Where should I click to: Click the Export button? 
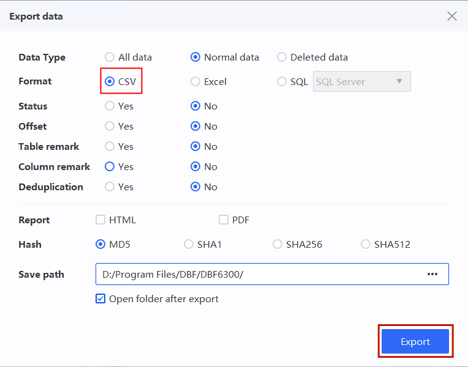[x=415, y=341]
